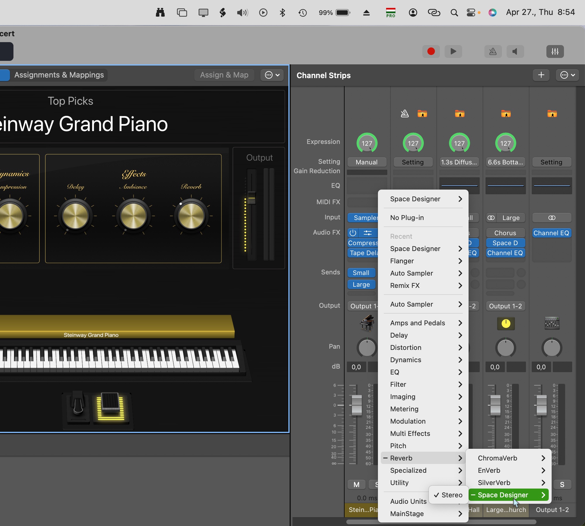Screen dimensions: 585x526
Task: Click the folder icon above the last strip
Action: 552,114
